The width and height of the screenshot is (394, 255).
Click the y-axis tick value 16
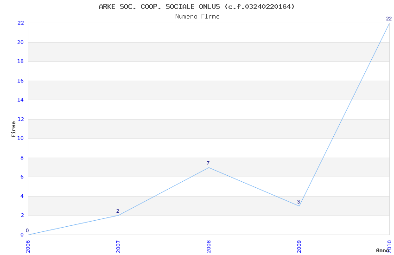click(x=20, y=81)
